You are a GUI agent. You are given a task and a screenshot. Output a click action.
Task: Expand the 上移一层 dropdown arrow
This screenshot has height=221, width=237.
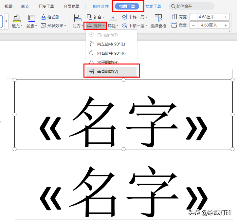[146, 17]
